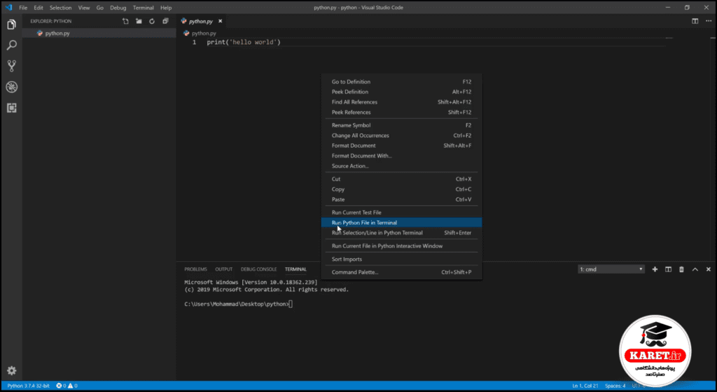This screenshot has width=717, height=392.
Task: Choose Cut in context menu
Action: [x=401, y=179]
